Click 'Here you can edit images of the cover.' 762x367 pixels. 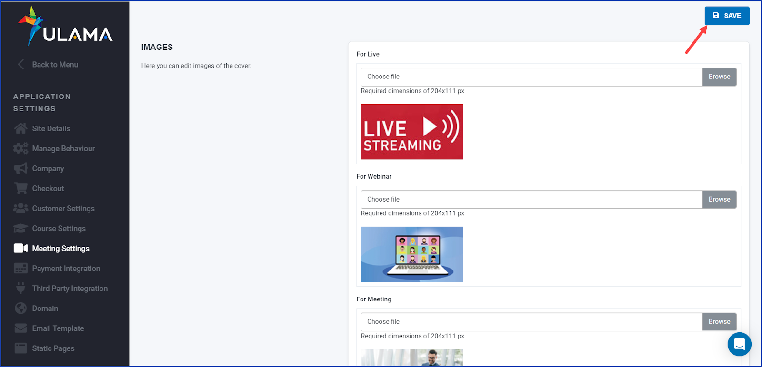pyautogui.click(x=196, y=66)
